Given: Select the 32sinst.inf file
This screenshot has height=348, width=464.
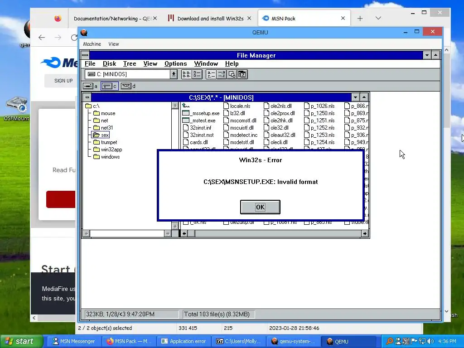Looking at the screenshot, I should 198,128.
